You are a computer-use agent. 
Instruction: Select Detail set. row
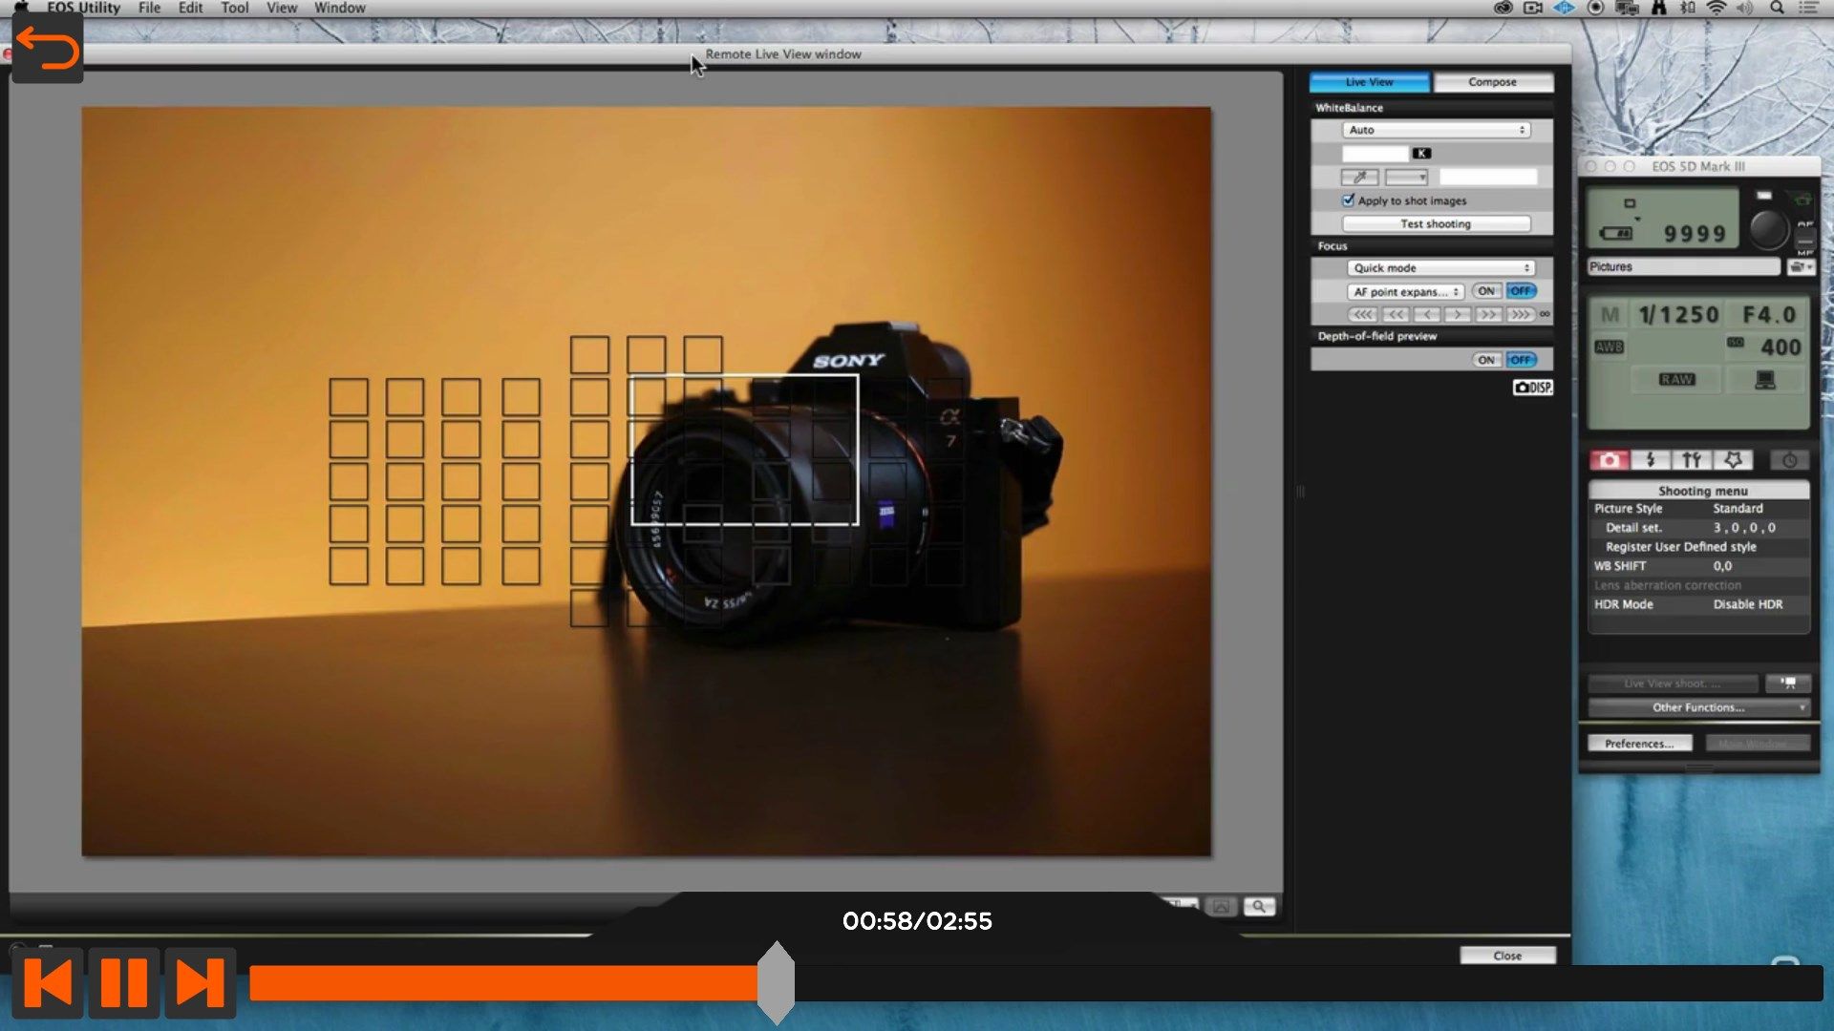pos(1699,528)
